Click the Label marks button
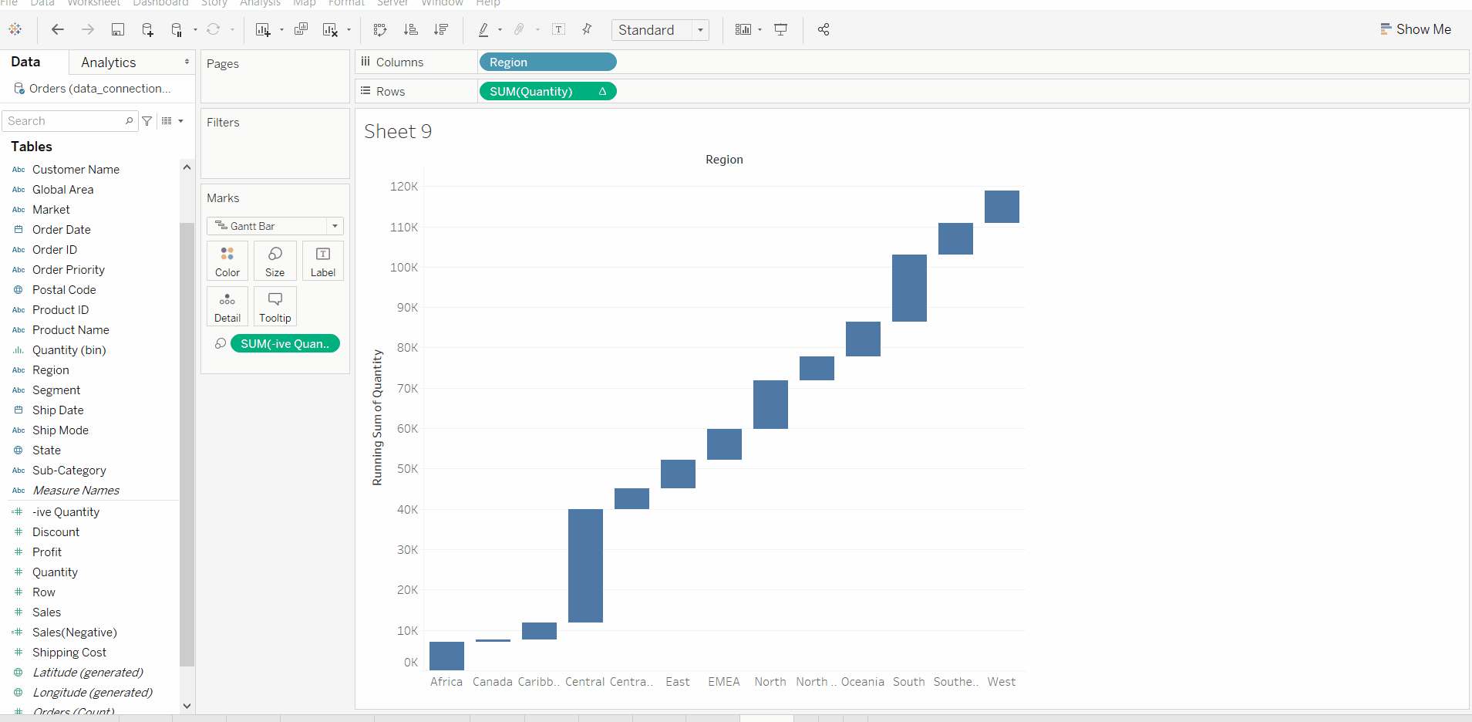This screenshot has height=722, width=1472. pyautogui.click(x=322, y=261)
